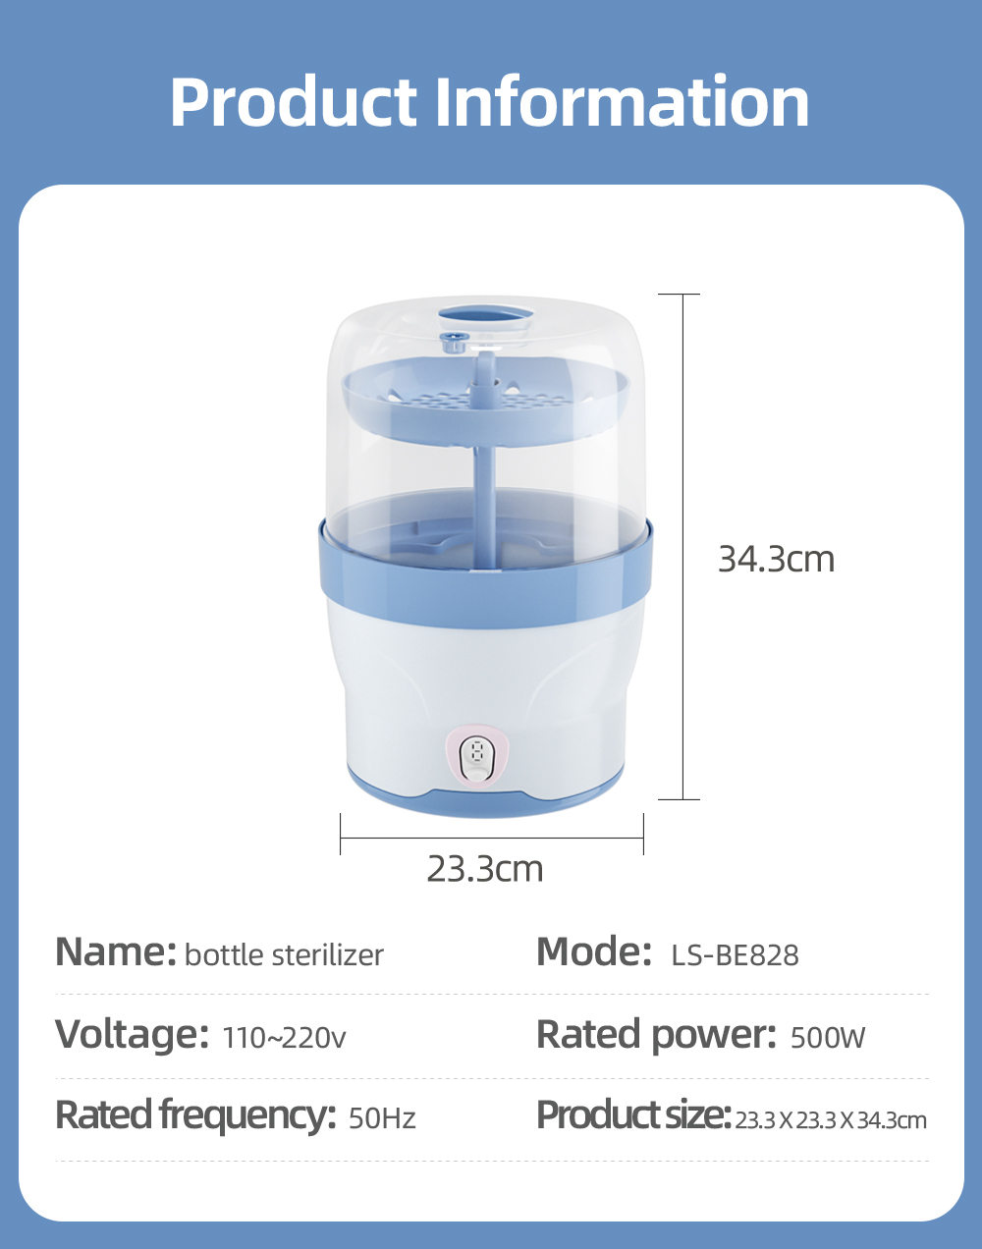
Task: Click the blue lid handle on top
Action: click(x=486, y=319)
